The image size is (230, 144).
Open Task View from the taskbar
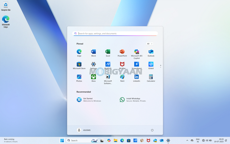point(102,141)
